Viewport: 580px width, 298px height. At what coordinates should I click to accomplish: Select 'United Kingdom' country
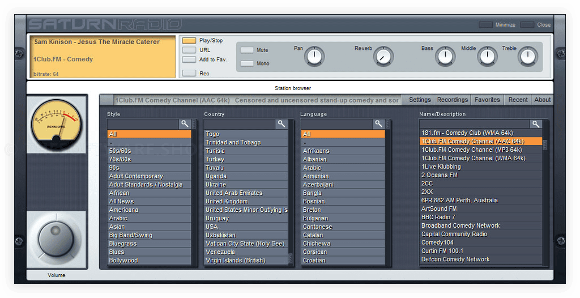[246, 201]
